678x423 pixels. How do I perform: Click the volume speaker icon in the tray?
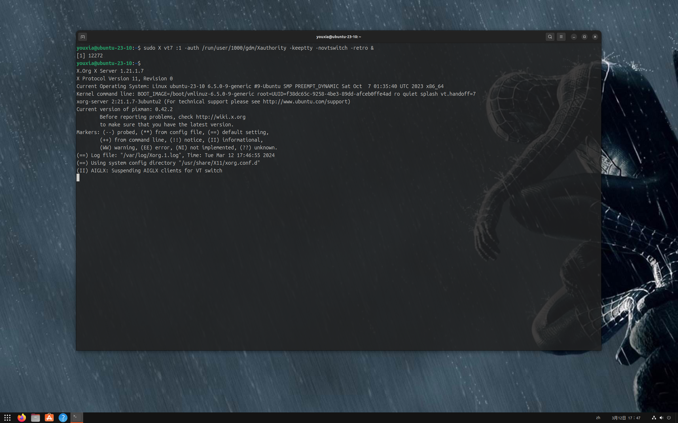pos(661,417)
